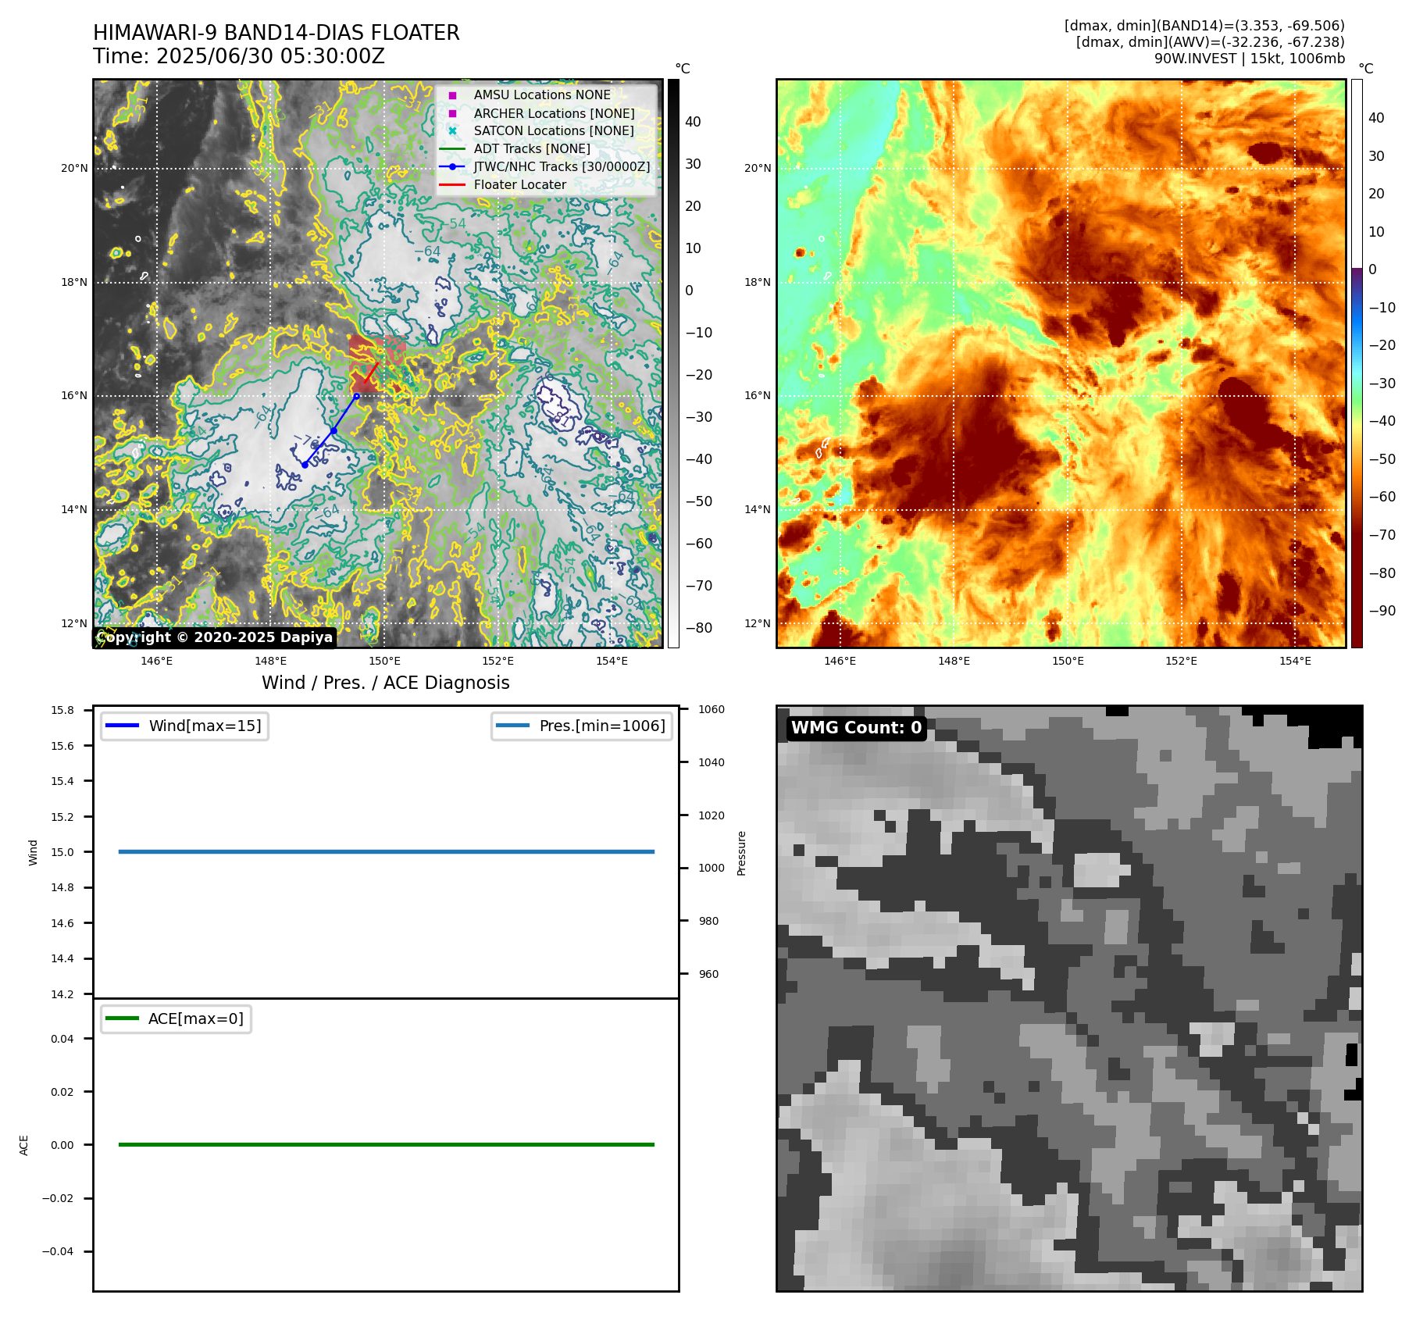Image resolution: width=1416 pixels, height=1320 pixels.
Task: Click the BAND14 dmax dmin readout text
Action: [x=1204, y=26]
